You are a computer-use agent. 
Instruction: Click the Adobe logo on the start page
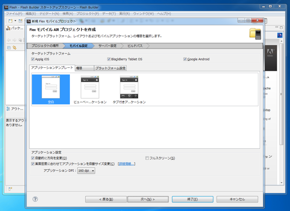click(270, 53)
